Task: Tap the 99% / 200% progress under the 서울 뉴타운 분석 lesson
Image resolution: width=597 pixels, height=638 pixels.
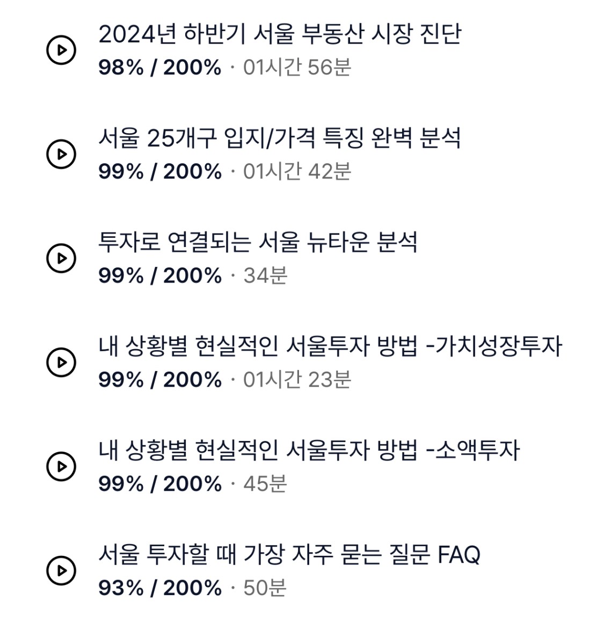Action: click(x=160, y=276)
